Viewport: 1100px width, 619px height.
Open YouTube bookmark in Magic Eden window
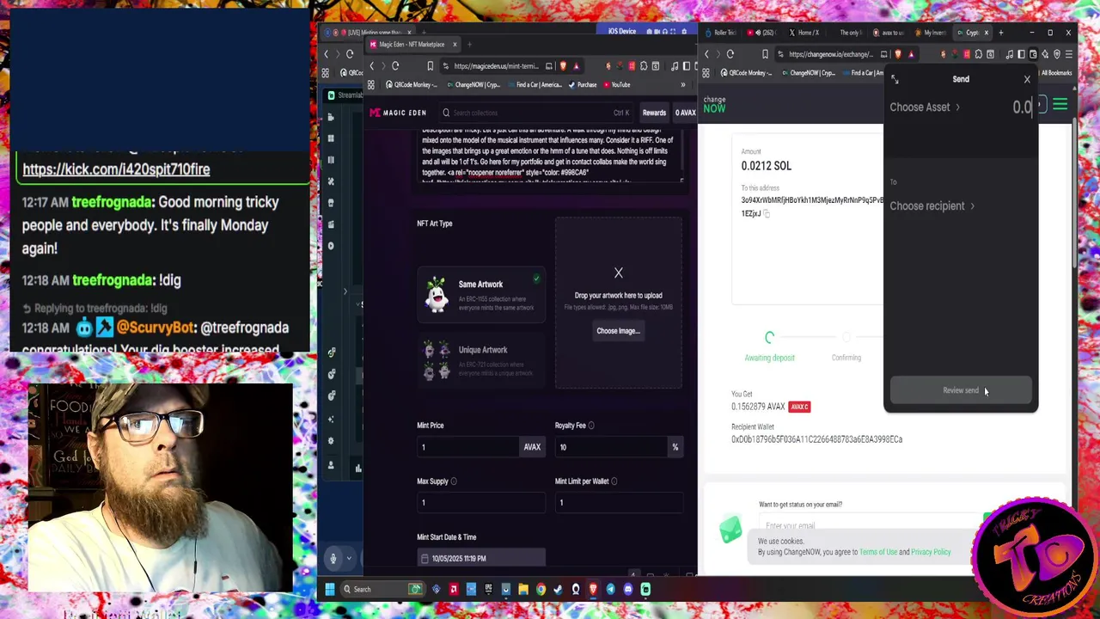619,84
